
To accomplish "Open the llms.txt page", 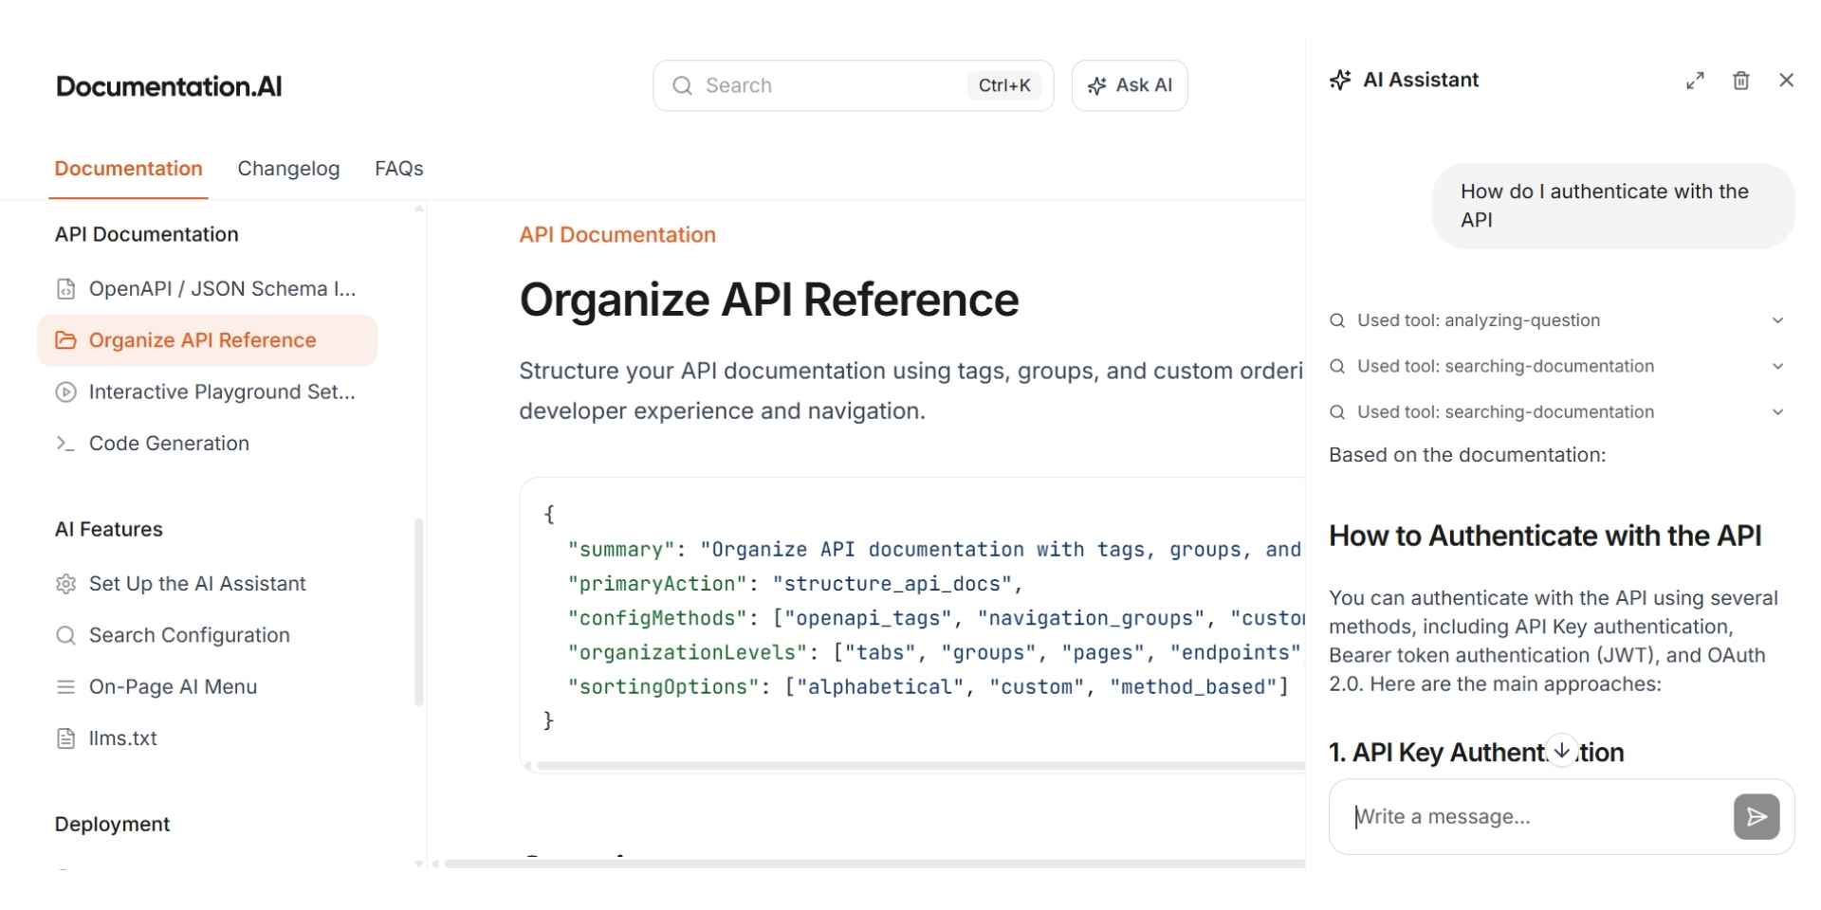I will click(x=208, y=738).
